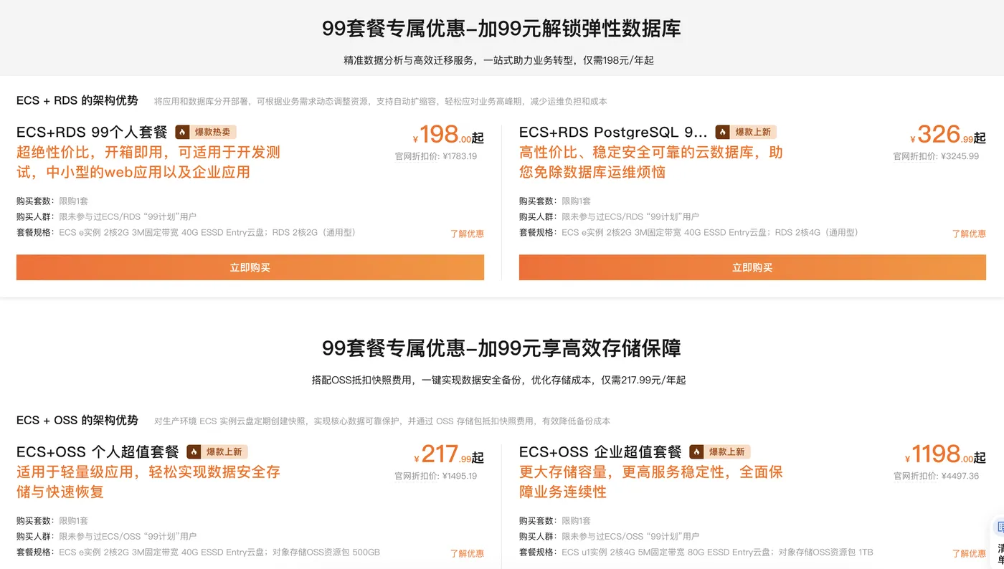
Task: Click 立即购买 for ECS+RDS 99个人套餐
Action: pyautogui.click(x=250, y=267)
